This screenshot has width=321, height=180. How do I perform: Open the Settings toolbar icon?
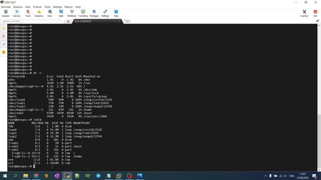105,13
